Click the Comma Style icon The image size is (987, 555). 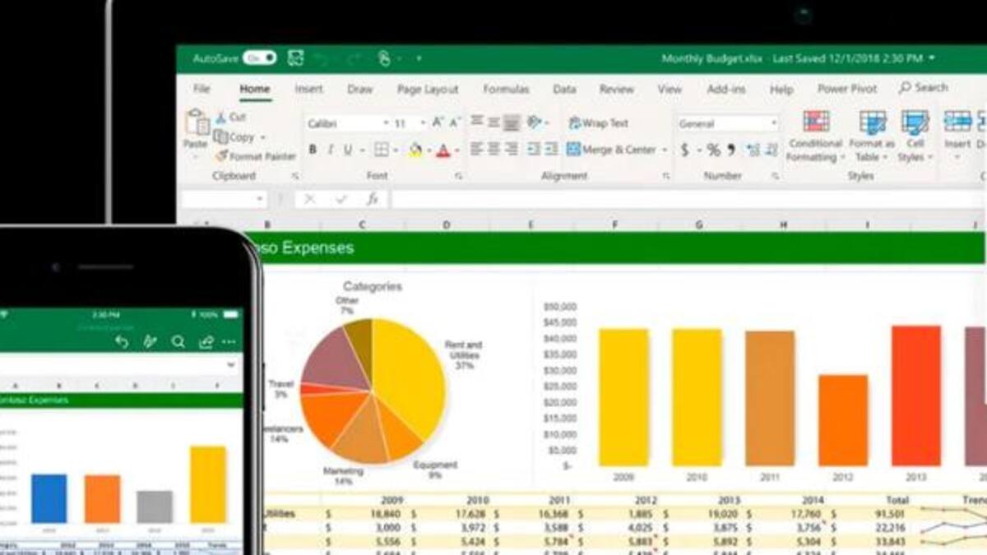pos(730,150)
